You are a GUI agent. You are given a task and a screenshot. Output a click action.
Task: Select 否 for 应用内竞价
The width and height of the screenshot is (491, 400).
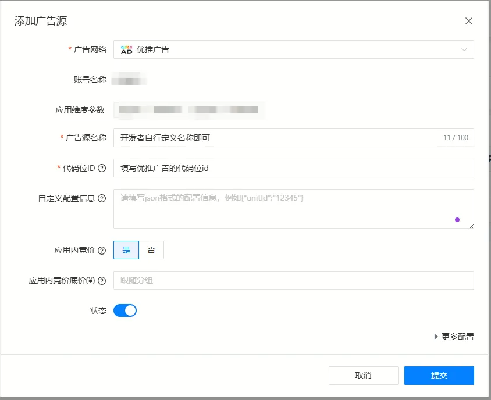(x=151, y=250)
